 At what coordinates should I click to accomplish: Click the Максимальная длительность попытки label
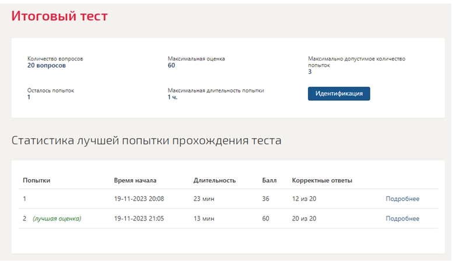click(x=216, y=91)
